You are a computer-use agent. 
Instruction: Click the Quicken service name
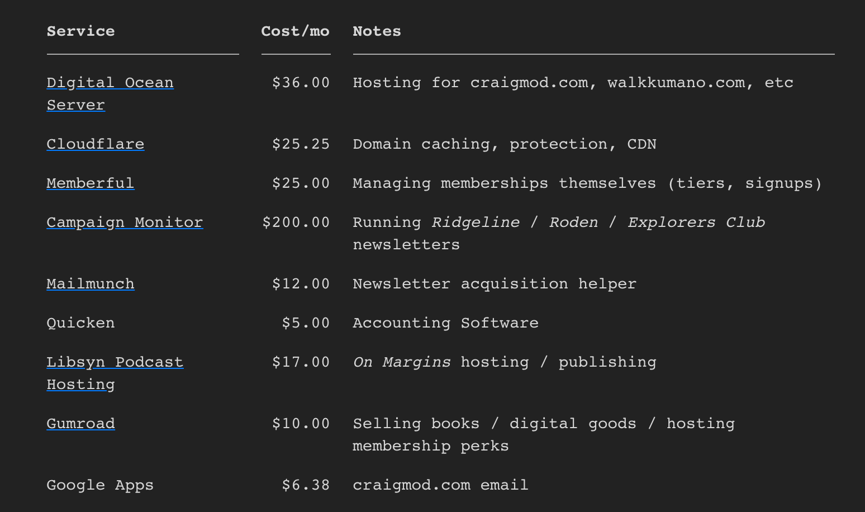coord(80,323)
